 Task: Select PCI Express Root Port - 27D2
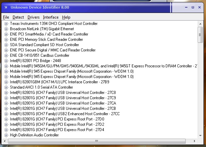[x=57, y=124]
